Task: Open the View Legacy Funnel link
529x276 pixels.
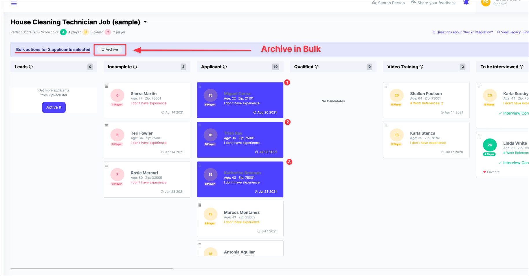Action: click(513, 32)
